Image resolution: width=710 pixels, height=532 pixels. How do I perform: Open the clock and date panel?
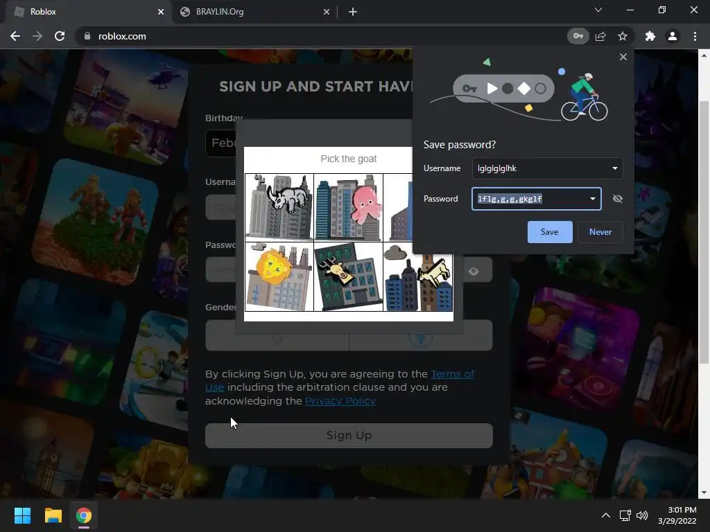677,515
